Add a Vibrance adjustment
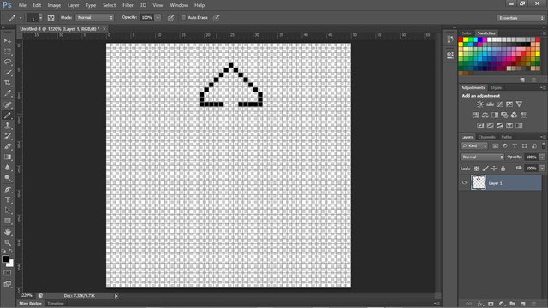The width and height of the screenshot is (548, 308). tap(519, 104)
